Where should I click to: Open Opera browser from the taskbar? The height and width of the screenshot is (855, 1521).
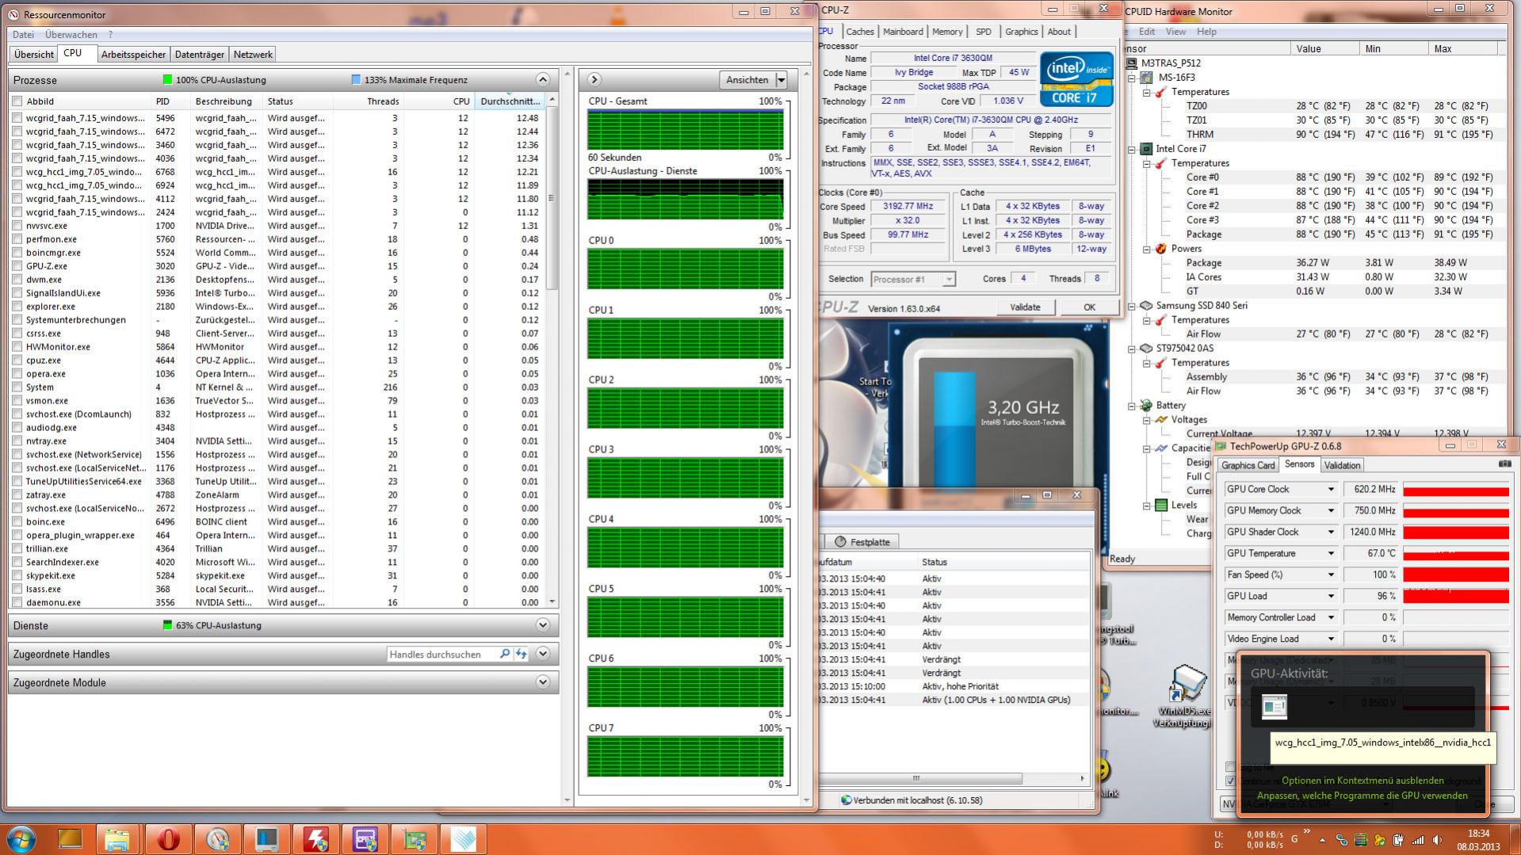point(169,839)
